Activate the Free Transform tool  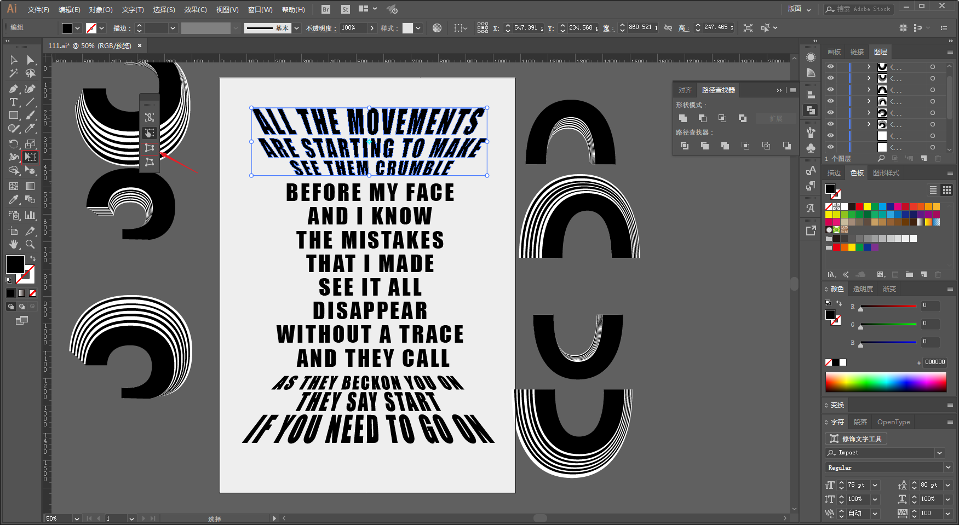[30, 157]
